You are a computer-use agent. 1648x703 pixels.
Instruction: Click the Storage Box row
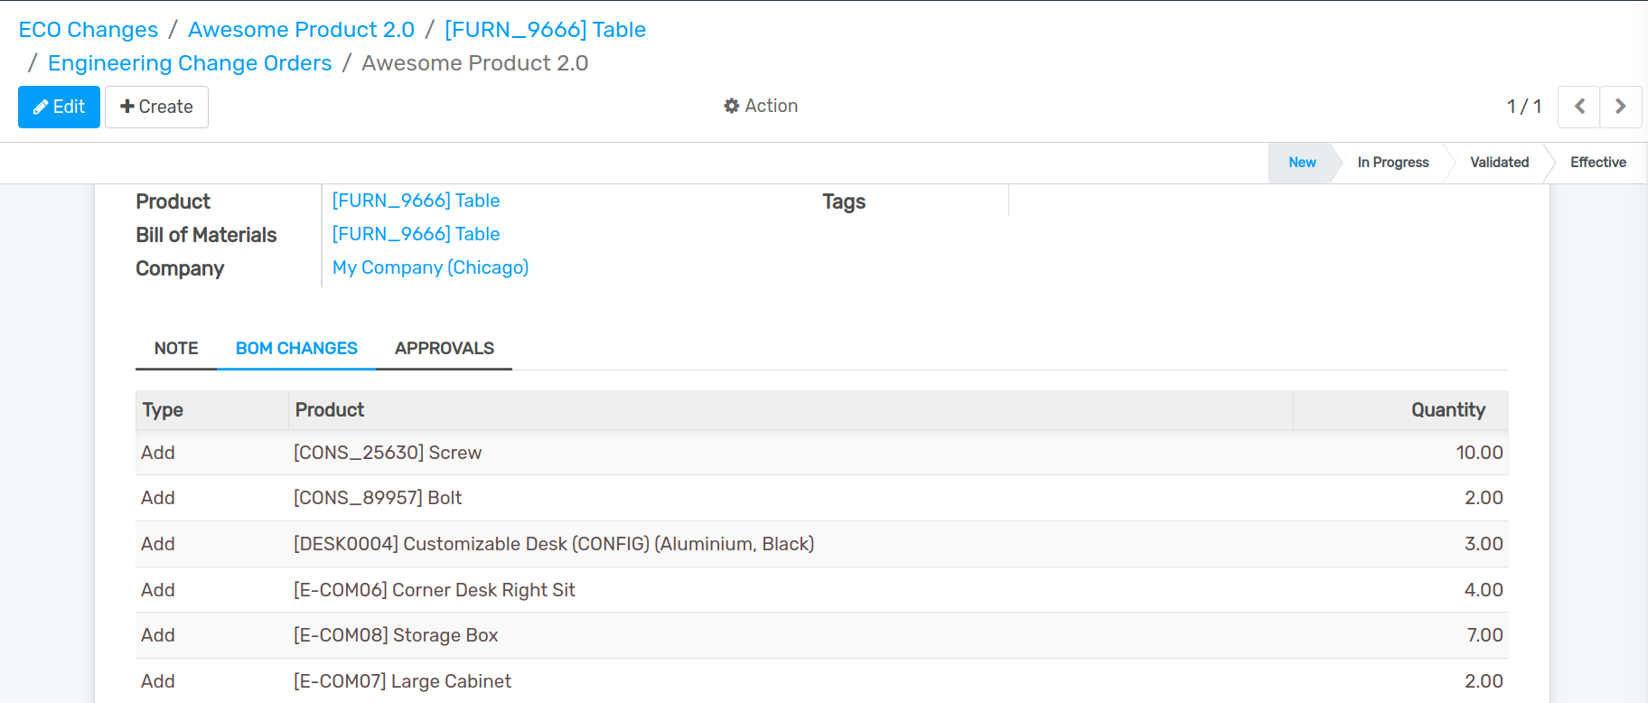click(x=396, y=635)
